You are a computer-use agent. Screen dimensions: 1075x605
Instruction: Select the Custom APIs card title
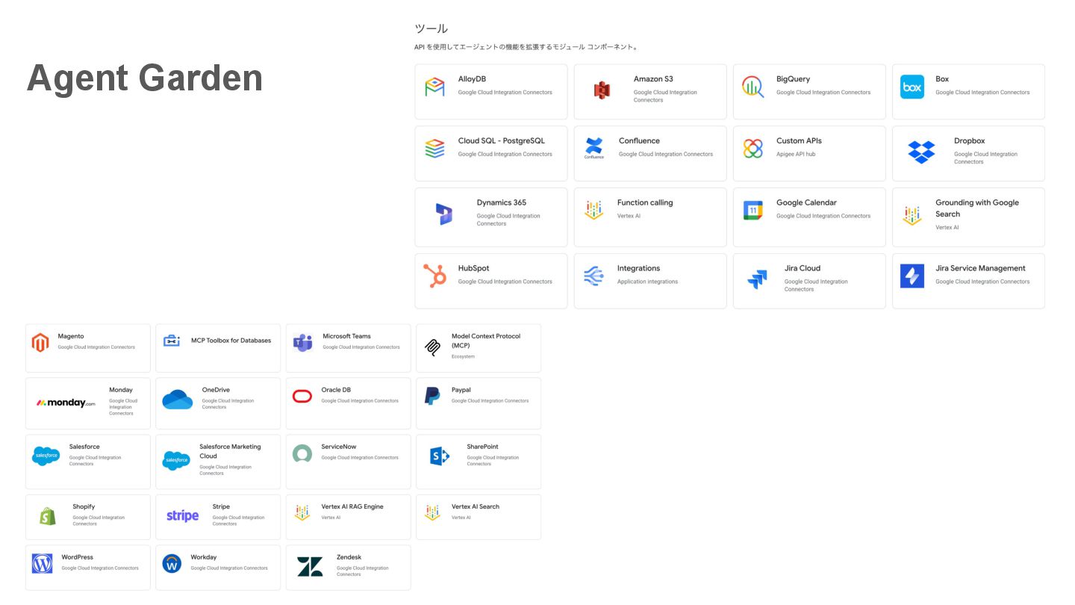(x=799, y=140)
